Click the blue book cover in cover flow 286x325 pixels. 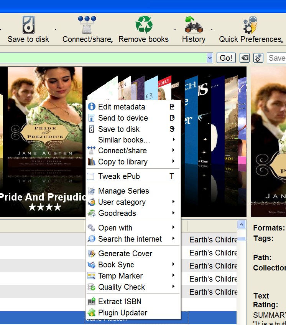coord(191,120)
